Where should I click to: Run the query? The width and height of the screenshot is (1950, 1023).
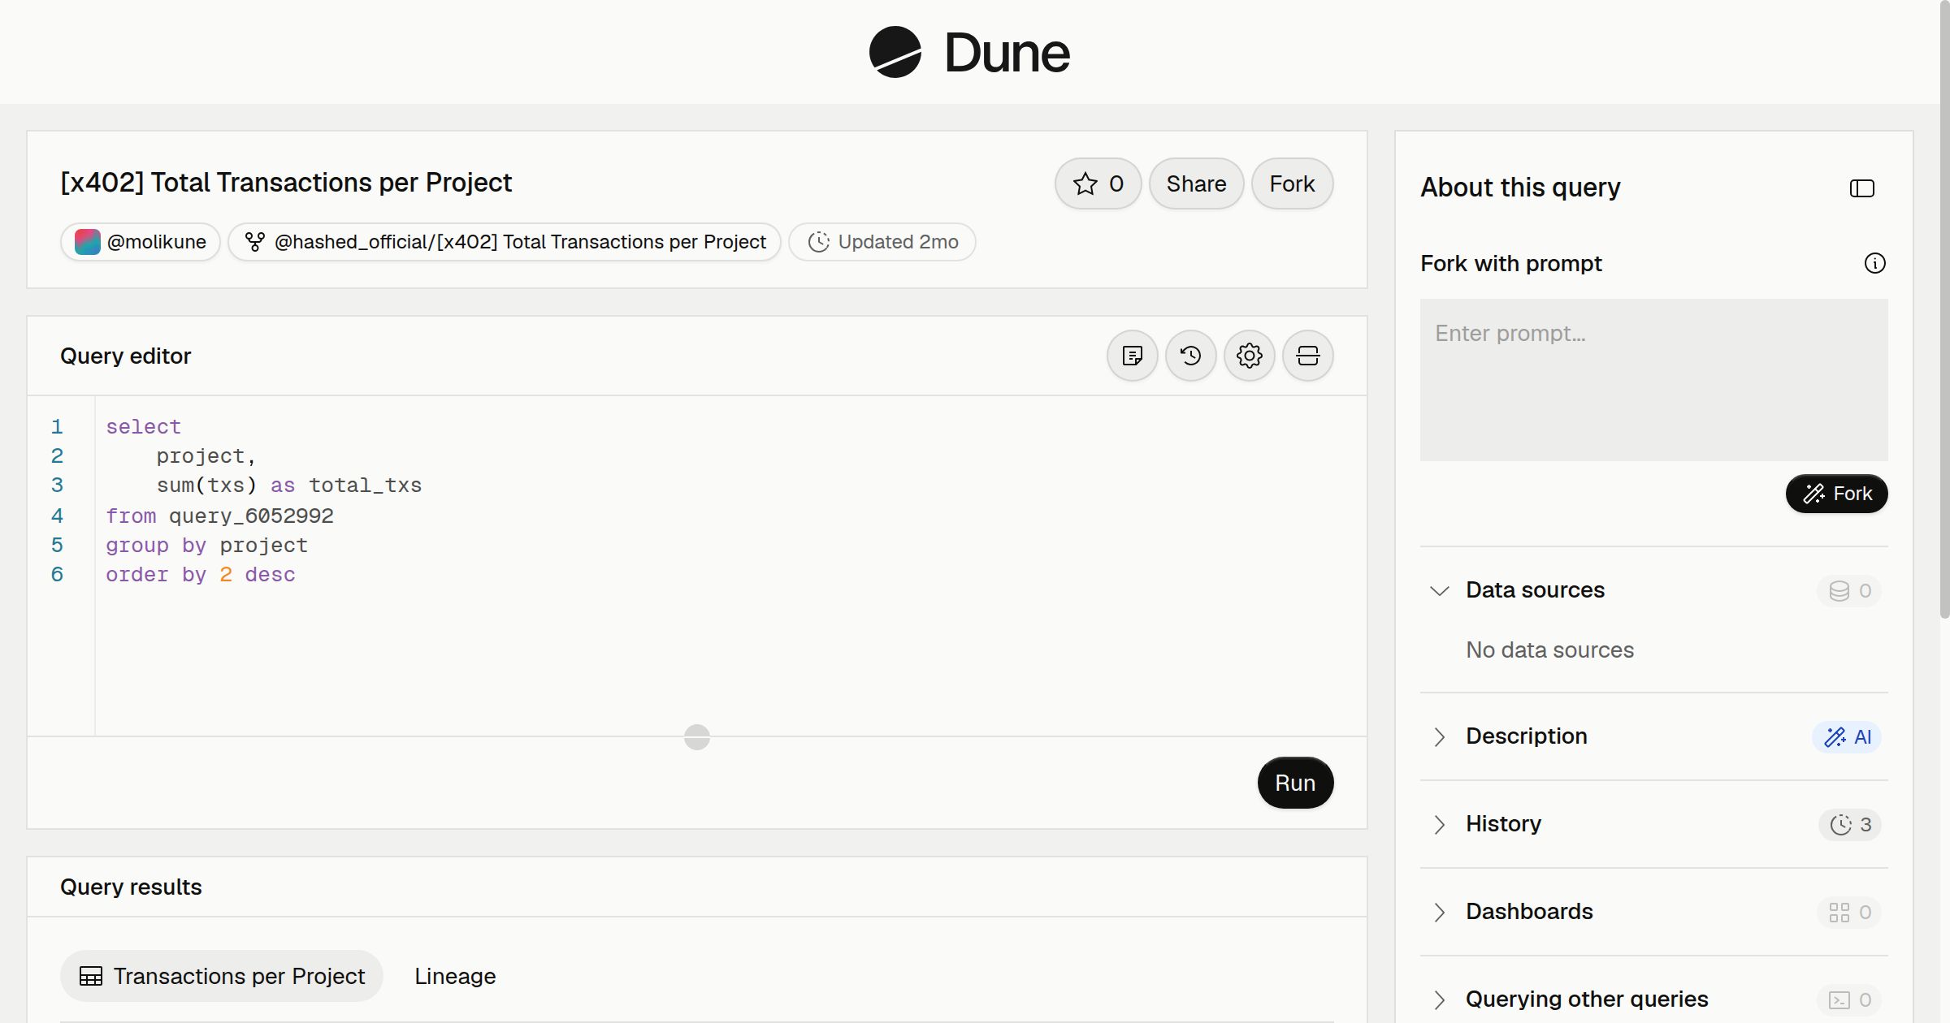[x=1295, y=783]
